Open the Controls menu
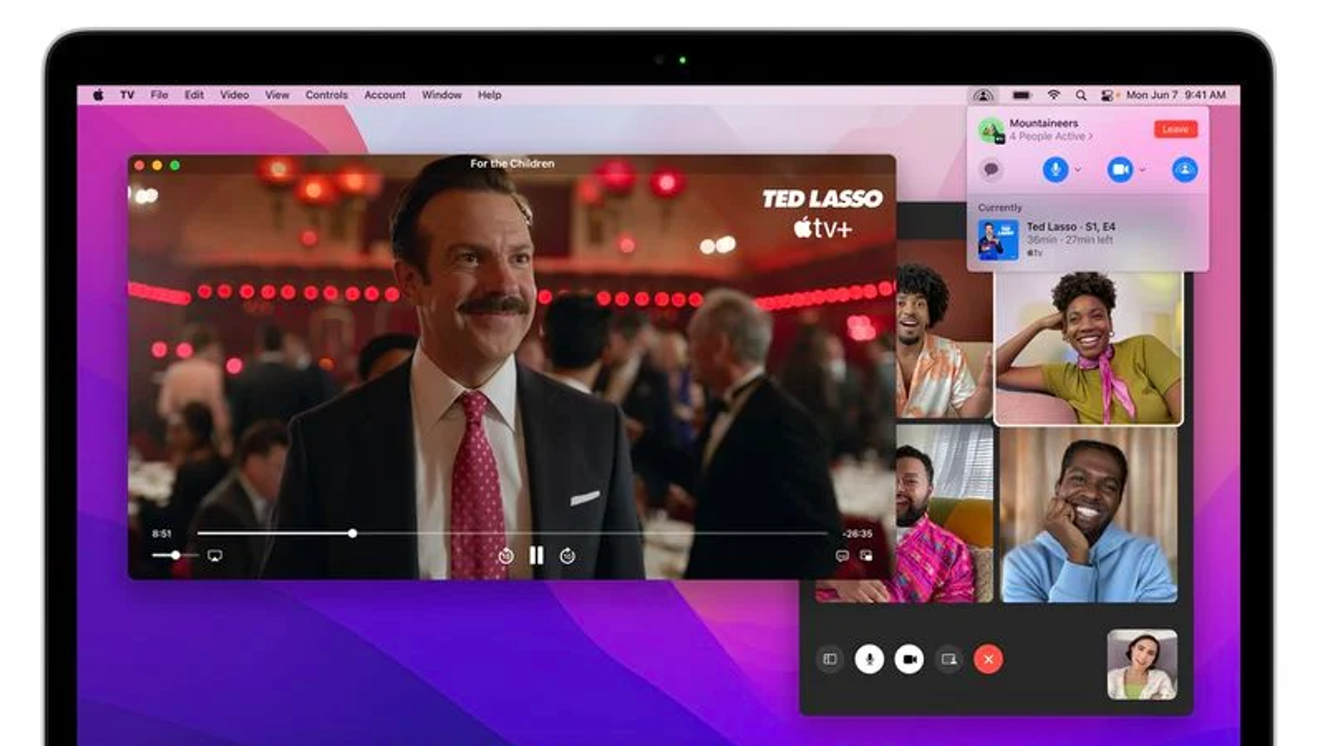Screen dimensions: 1326x746 coord(327,95)
